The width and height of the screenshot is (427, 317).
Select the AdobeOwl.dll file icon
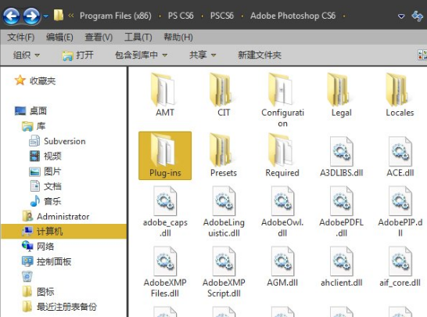pos(282,201)
